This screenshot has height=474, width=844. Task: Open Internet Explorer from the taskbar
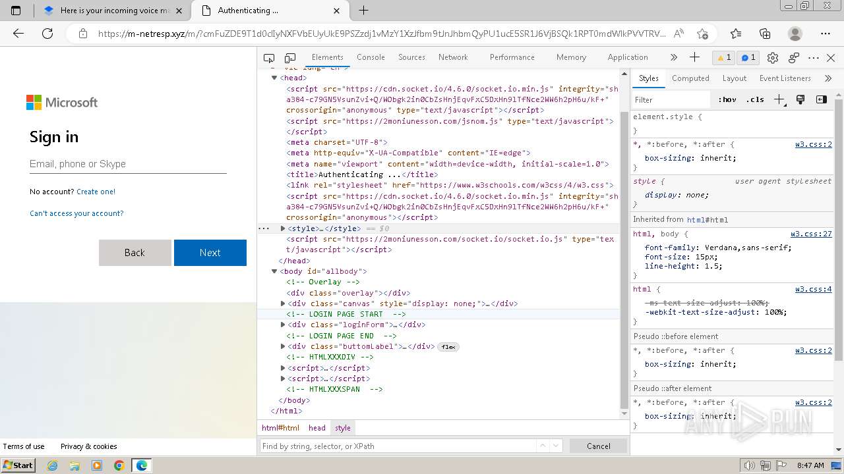[53, 465]
